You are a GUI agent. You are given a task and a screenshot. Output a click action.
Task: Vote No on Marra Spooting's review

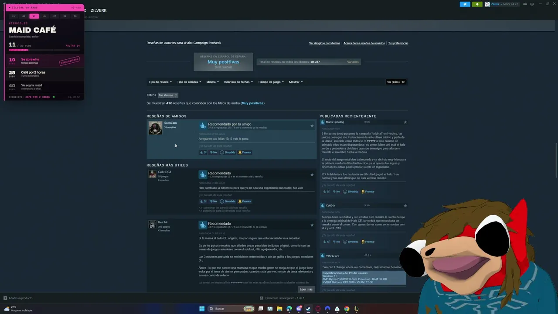[x=337, y=191]
